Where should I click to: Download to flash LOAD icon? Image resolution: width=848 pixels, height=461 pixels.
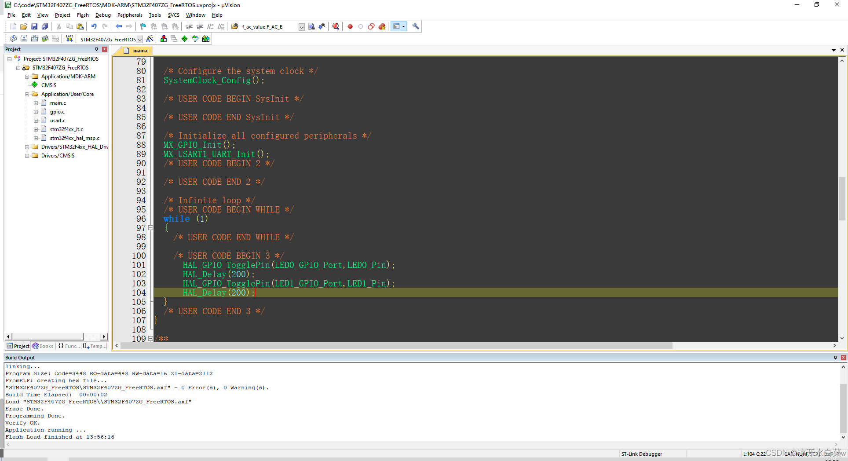69,39
